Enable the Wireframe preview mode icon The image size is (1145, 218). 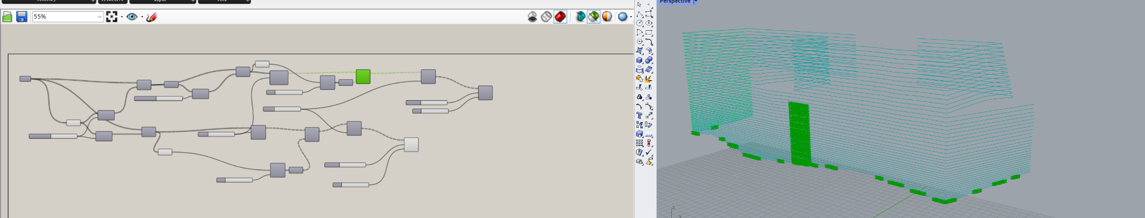[x=546, y=17]
